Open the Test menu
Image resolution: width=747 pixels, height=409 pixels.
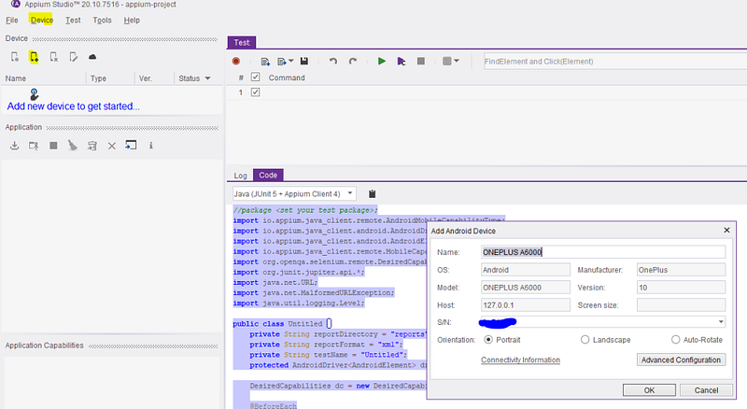(73, 20)
